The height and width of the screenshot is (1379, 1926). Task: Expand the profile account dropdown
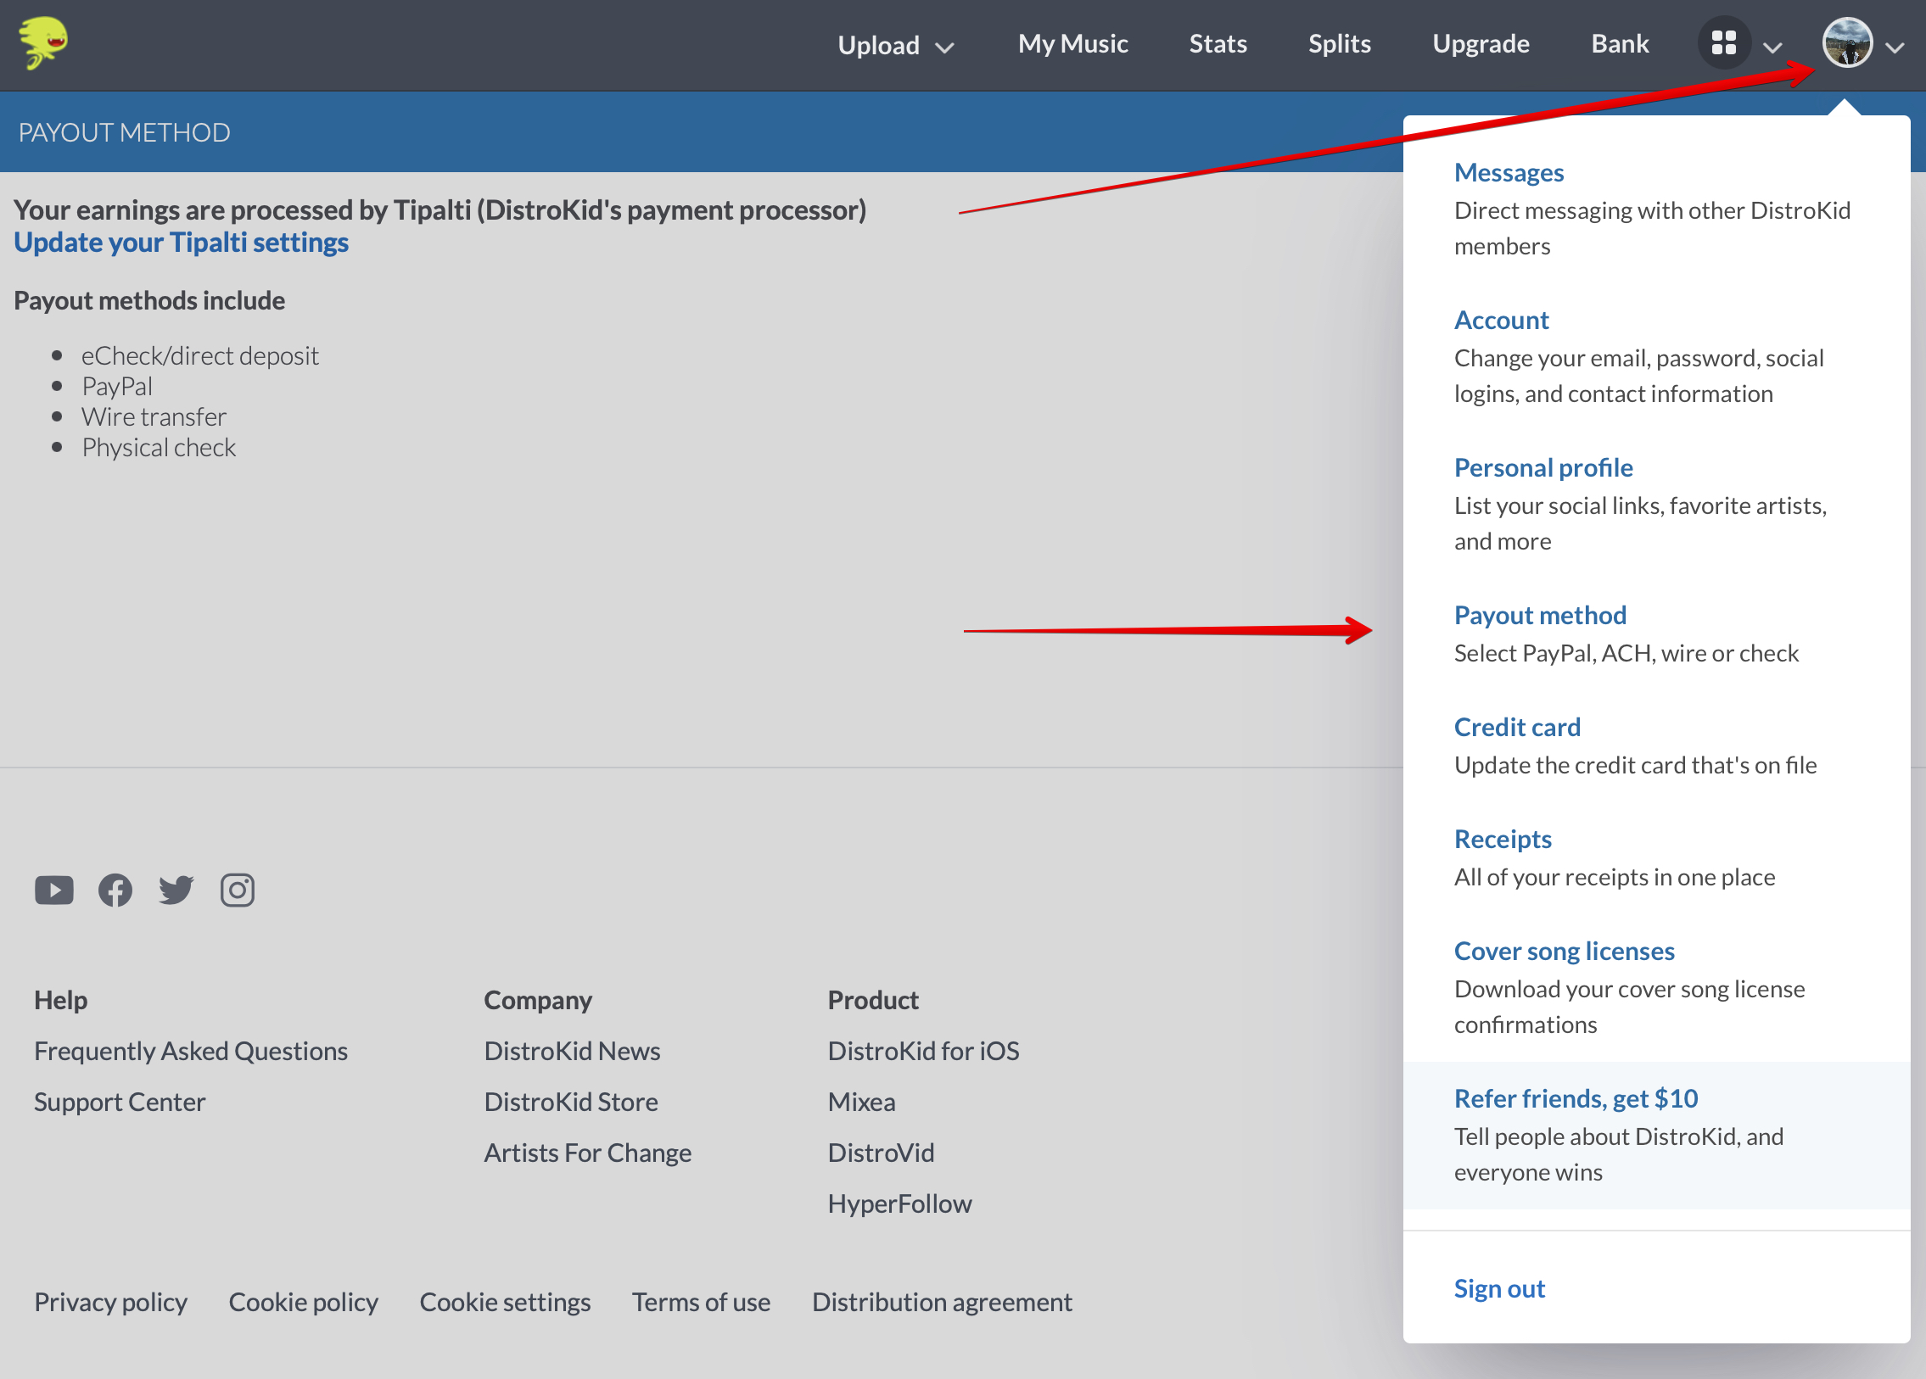[x=1847, y=45]
